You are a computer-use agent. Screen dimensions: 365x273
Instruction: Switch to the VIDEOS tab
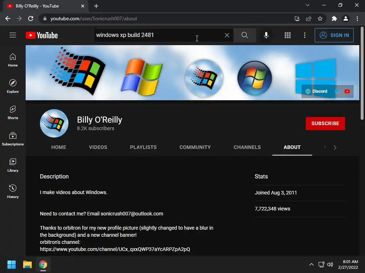pyautogui.click(x=98, y=147)
